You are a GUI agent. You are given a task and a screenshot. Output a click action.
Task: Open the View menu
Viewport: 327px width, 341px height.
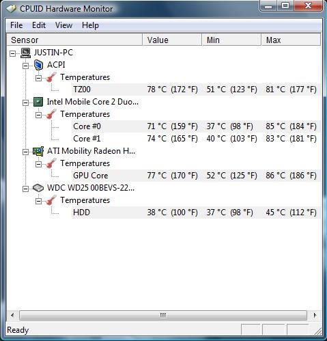click(x=63, y=25)
